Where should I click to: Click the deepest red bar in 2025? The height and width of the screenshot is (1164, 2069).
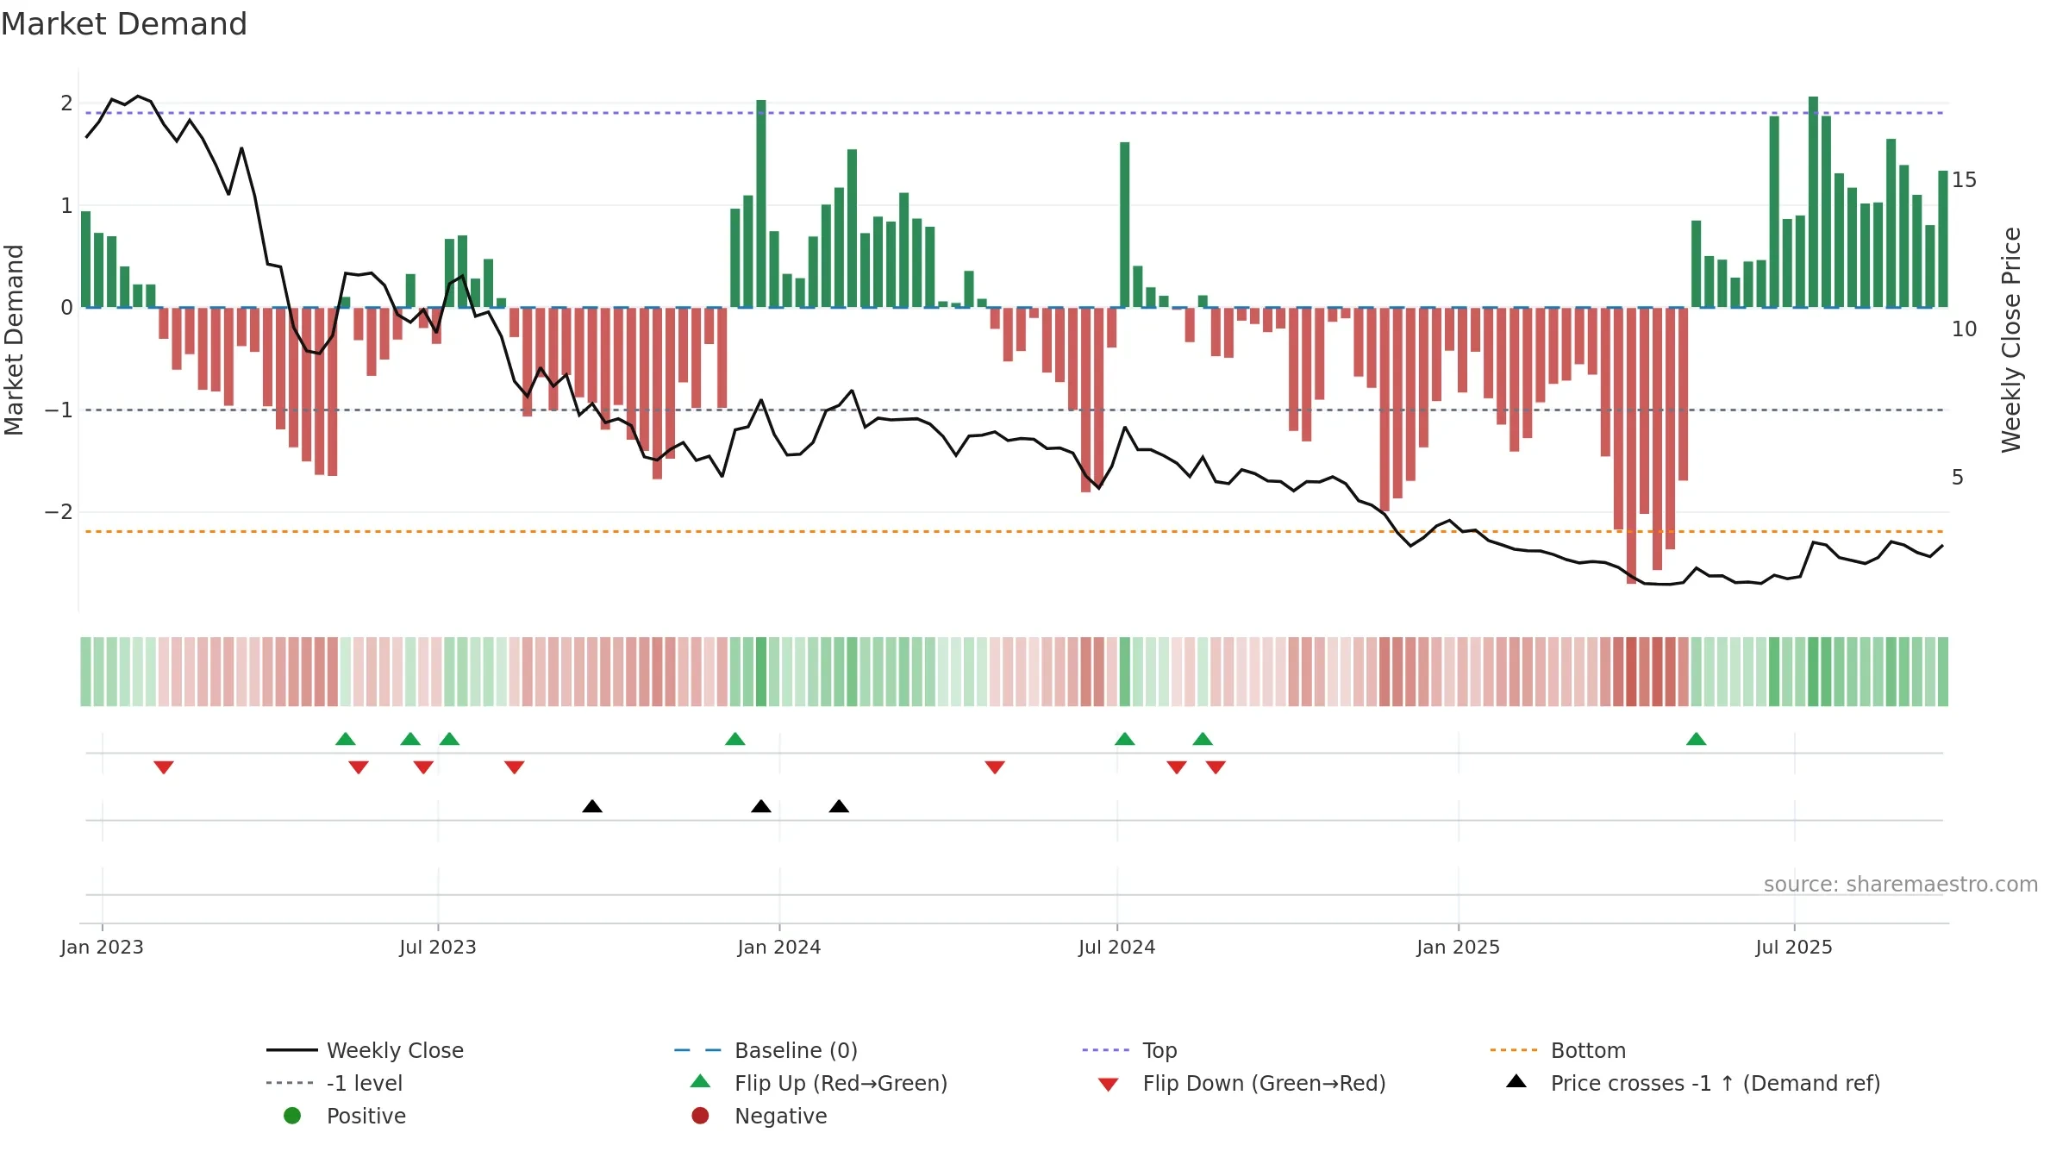1631,446
